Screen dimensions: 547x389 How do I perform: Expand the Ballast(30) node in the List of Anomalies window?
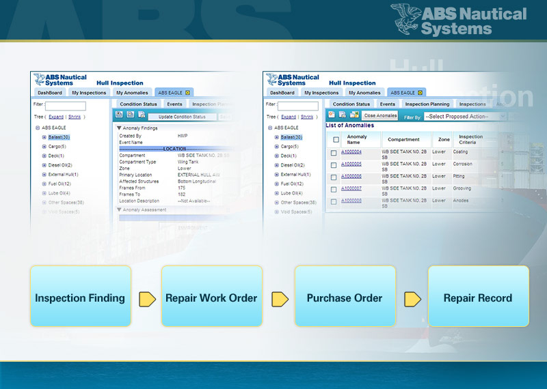pos(276,137)
